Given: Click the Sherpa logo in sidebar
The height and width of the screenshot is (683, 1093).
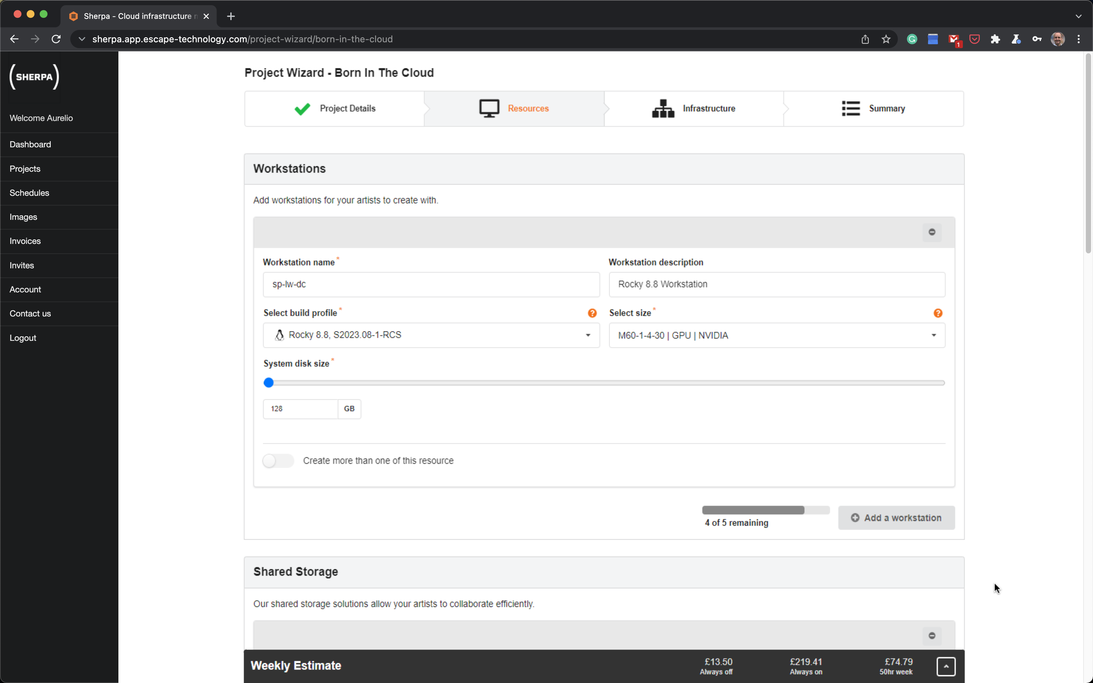Looking at the screenshot, I should (x=34, y=77).
